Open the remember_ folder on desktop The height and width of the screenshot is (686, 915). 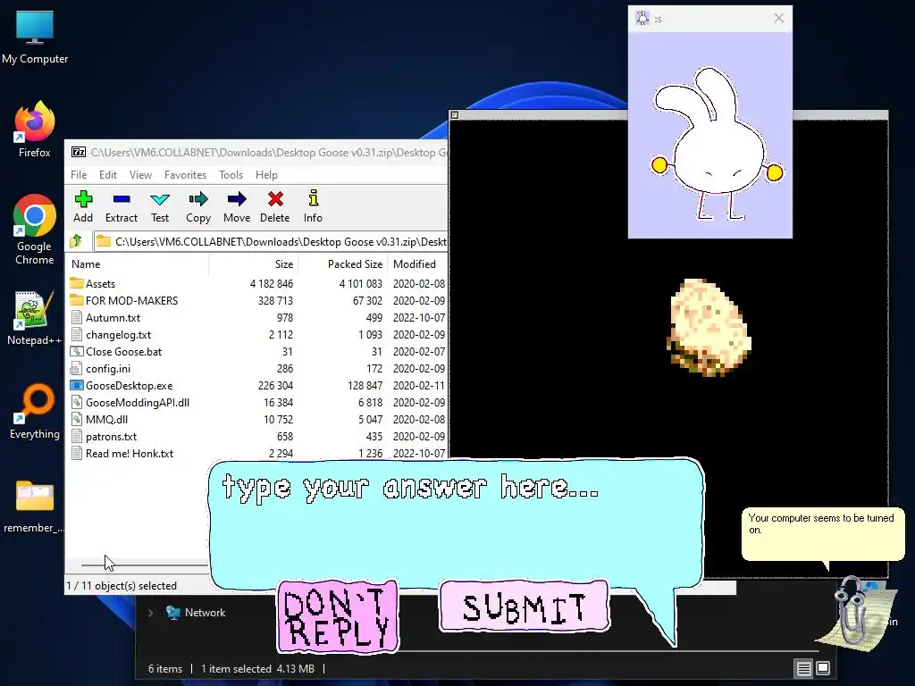coord(35,506)
